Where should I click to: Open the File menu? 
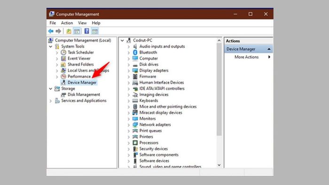pyautogui.click(x=53, y=23)
